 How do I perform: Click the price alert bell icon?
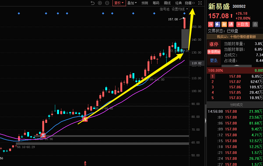coord(255,24)
